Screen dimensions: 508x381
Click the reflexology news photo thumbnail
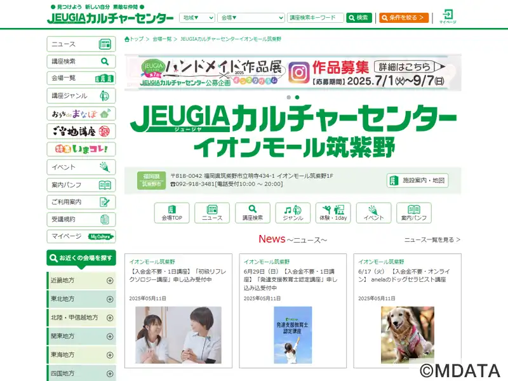pos(178,335)
